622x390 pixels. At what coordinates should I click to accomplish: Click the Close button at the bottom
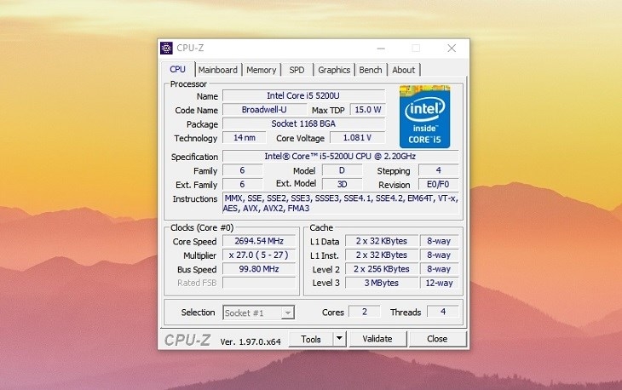click(437, 339)
